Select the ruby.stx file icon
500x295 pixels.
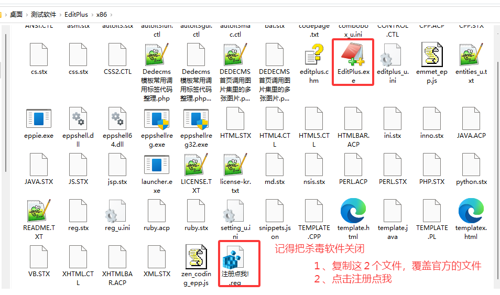196,211
